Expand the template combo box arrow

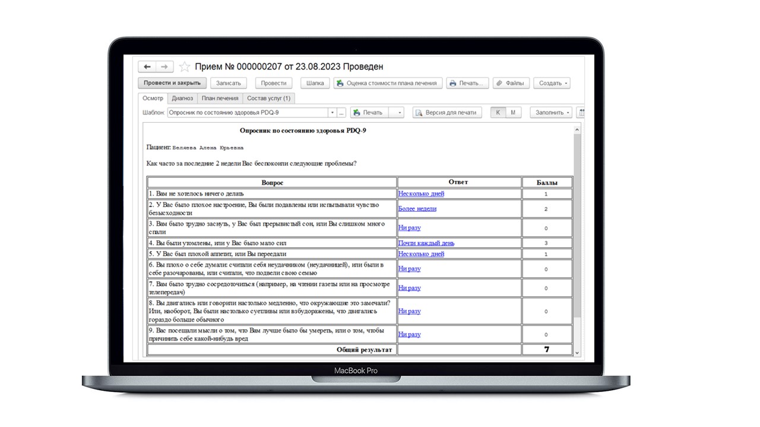332,113
